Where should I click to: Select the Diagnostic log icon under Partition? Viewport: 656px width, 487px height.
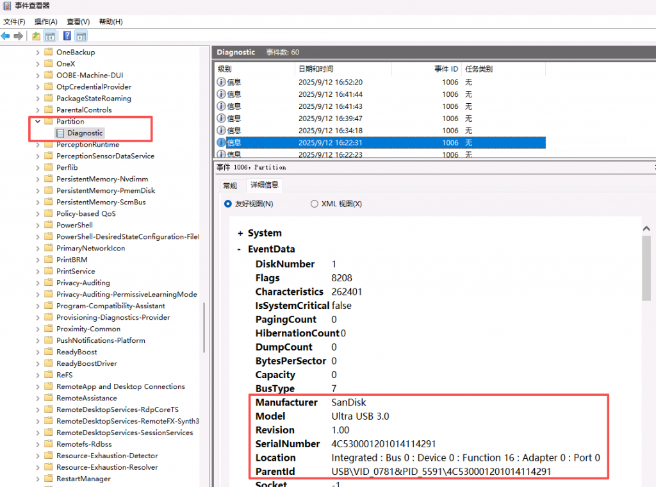tap(60, 133)
